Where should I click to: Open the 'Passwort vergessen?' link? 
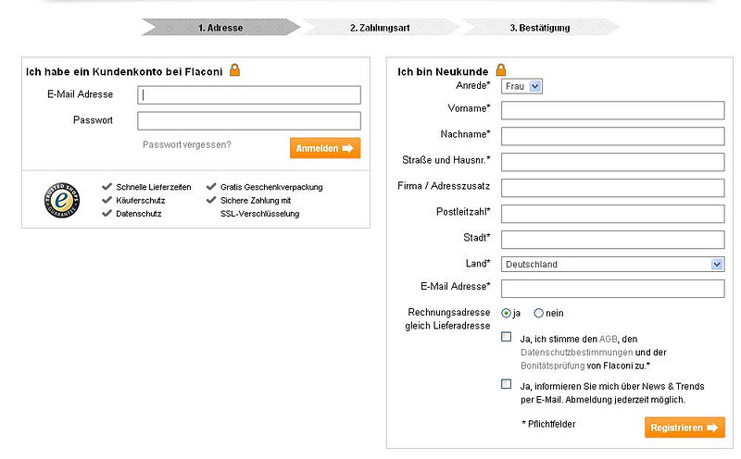(187, 145)
